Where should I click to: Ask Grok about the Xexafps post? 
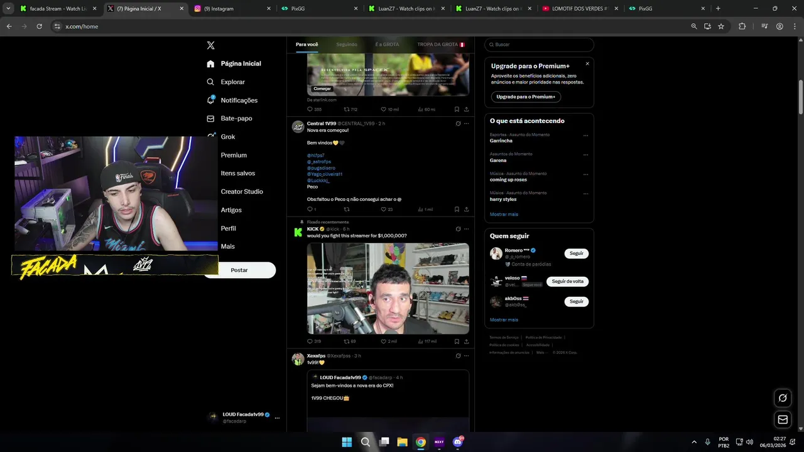tap(458, 356)
